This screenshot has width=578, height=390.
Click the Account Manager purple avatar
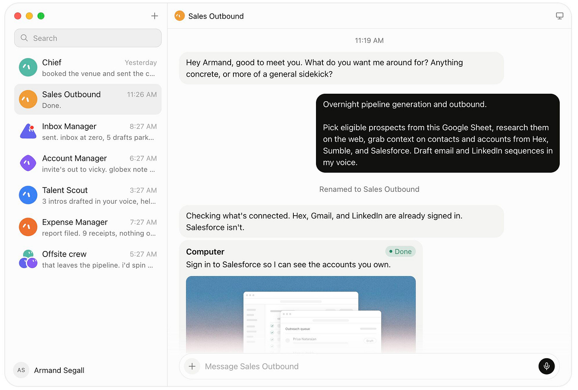tap(28, 163)
